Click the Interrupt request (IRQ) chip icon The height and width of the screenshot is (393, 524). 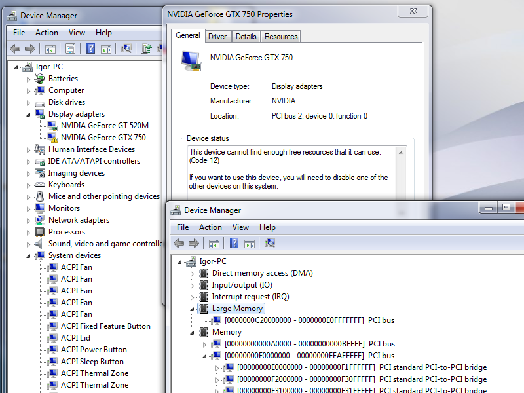[204, 297]
